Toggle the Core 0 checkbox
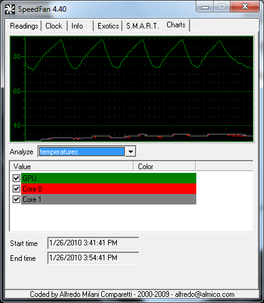This screenshot has width=264, height=303. (x=16, y=188)
